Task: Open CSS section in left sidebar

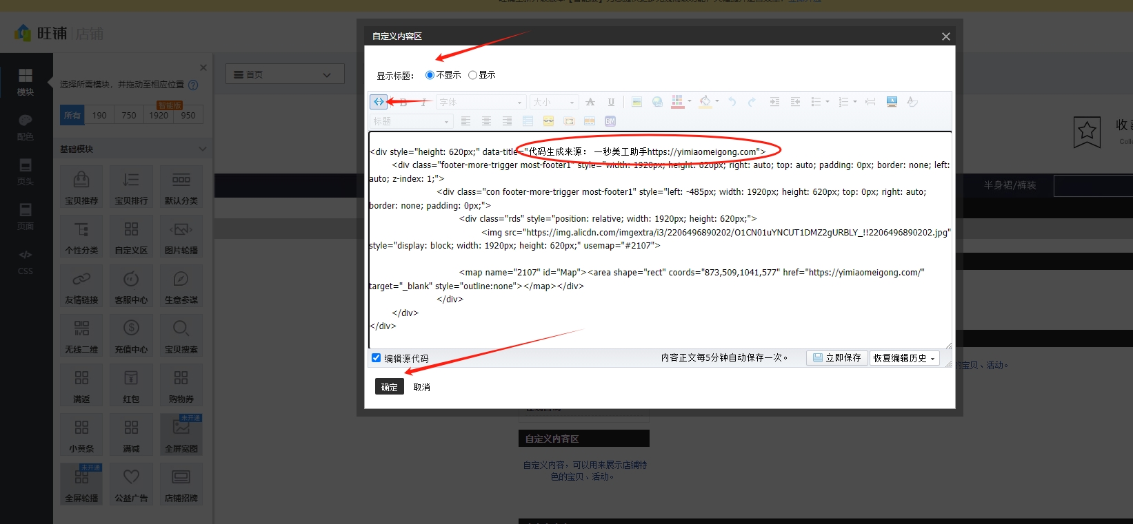Action: click(26, 262)
